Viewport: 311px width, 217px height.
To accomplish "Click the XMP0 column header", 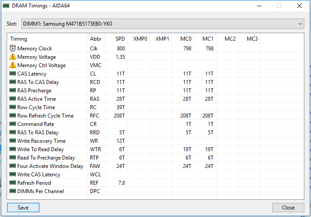I will [x=140, y=39].
